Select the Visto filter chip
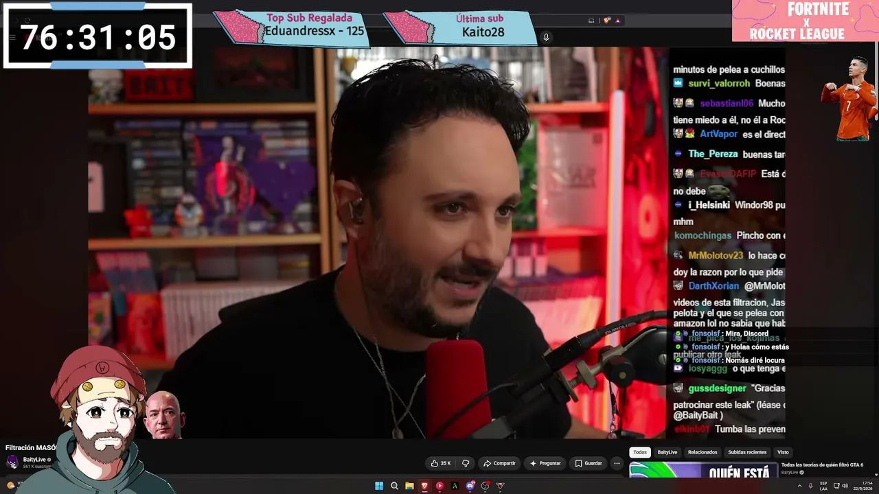 [783, 452]
